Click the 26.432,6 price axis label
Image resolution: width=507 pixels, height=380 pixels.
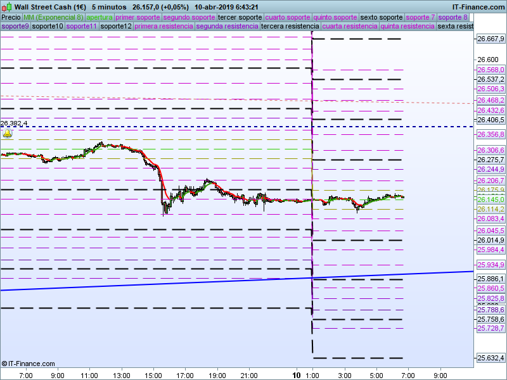(x=491, y=110)
